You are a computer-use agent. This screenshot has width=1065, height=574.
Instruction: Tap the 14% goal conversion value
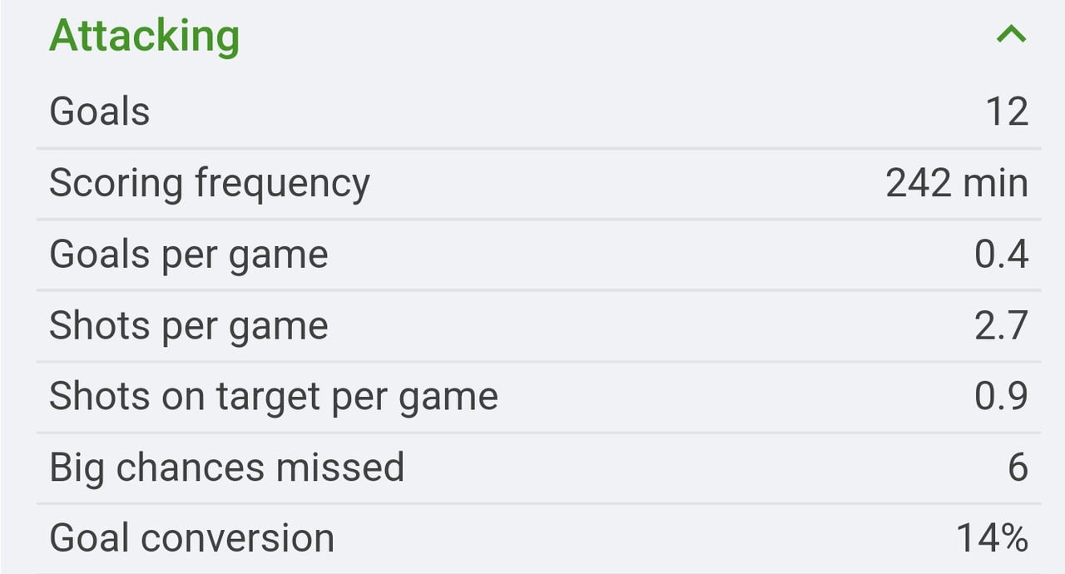coord(993,538)
